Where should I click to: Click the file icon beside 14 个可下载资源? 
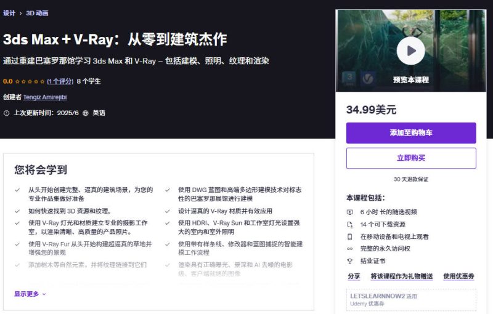click(x=349, y=225)
